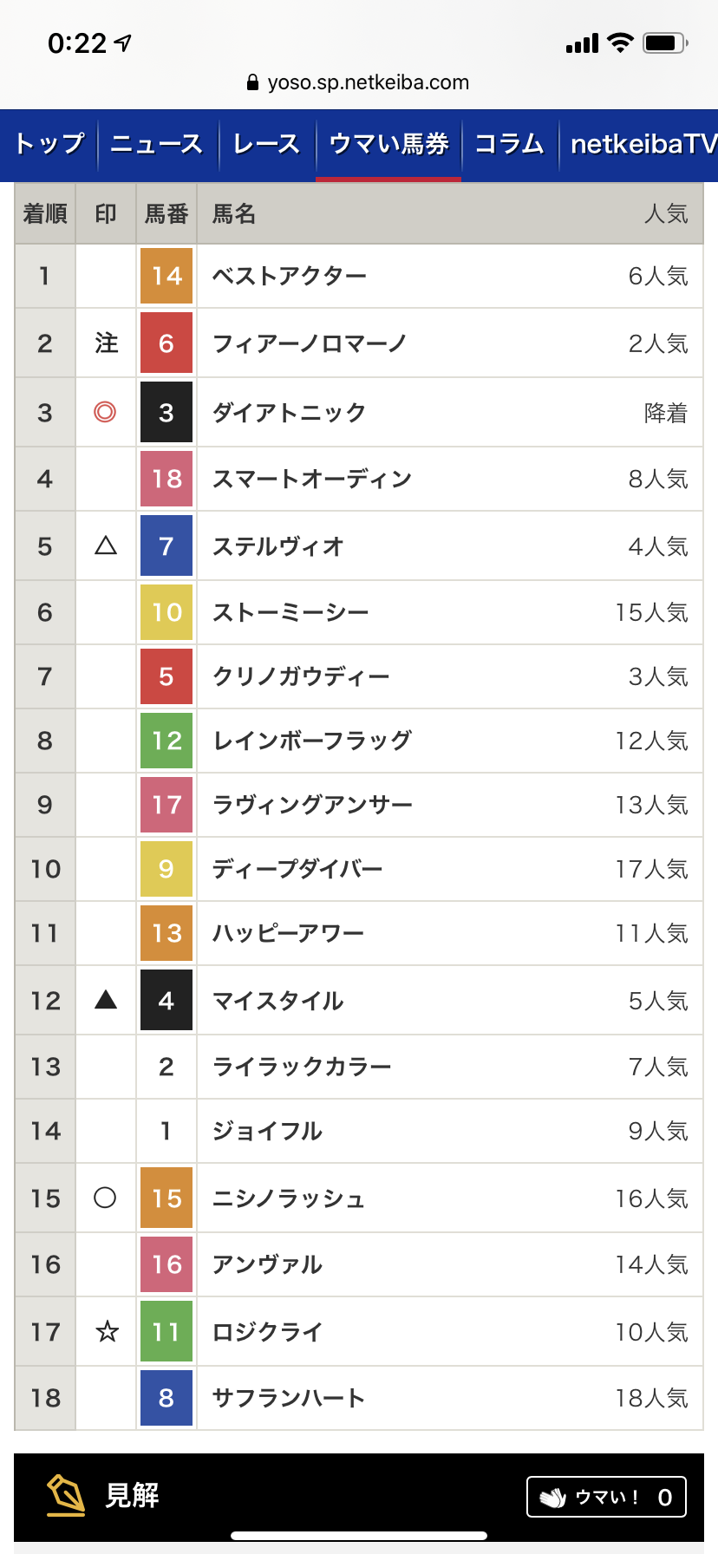The height and width of the screenshot is (1554, 718).
Task: Switch to the ニュース tab
Action: pyautogui.click(x=156, y=145)
